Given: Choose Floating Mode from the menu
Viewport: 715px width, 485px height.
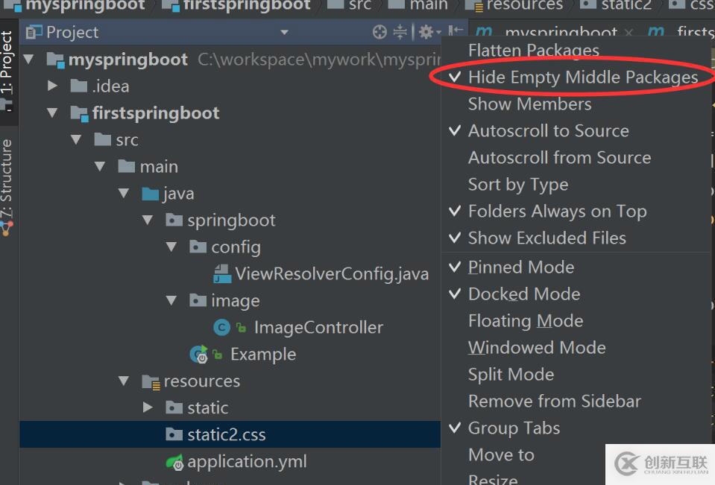Looking at the screenshot, I should (525, 321).
